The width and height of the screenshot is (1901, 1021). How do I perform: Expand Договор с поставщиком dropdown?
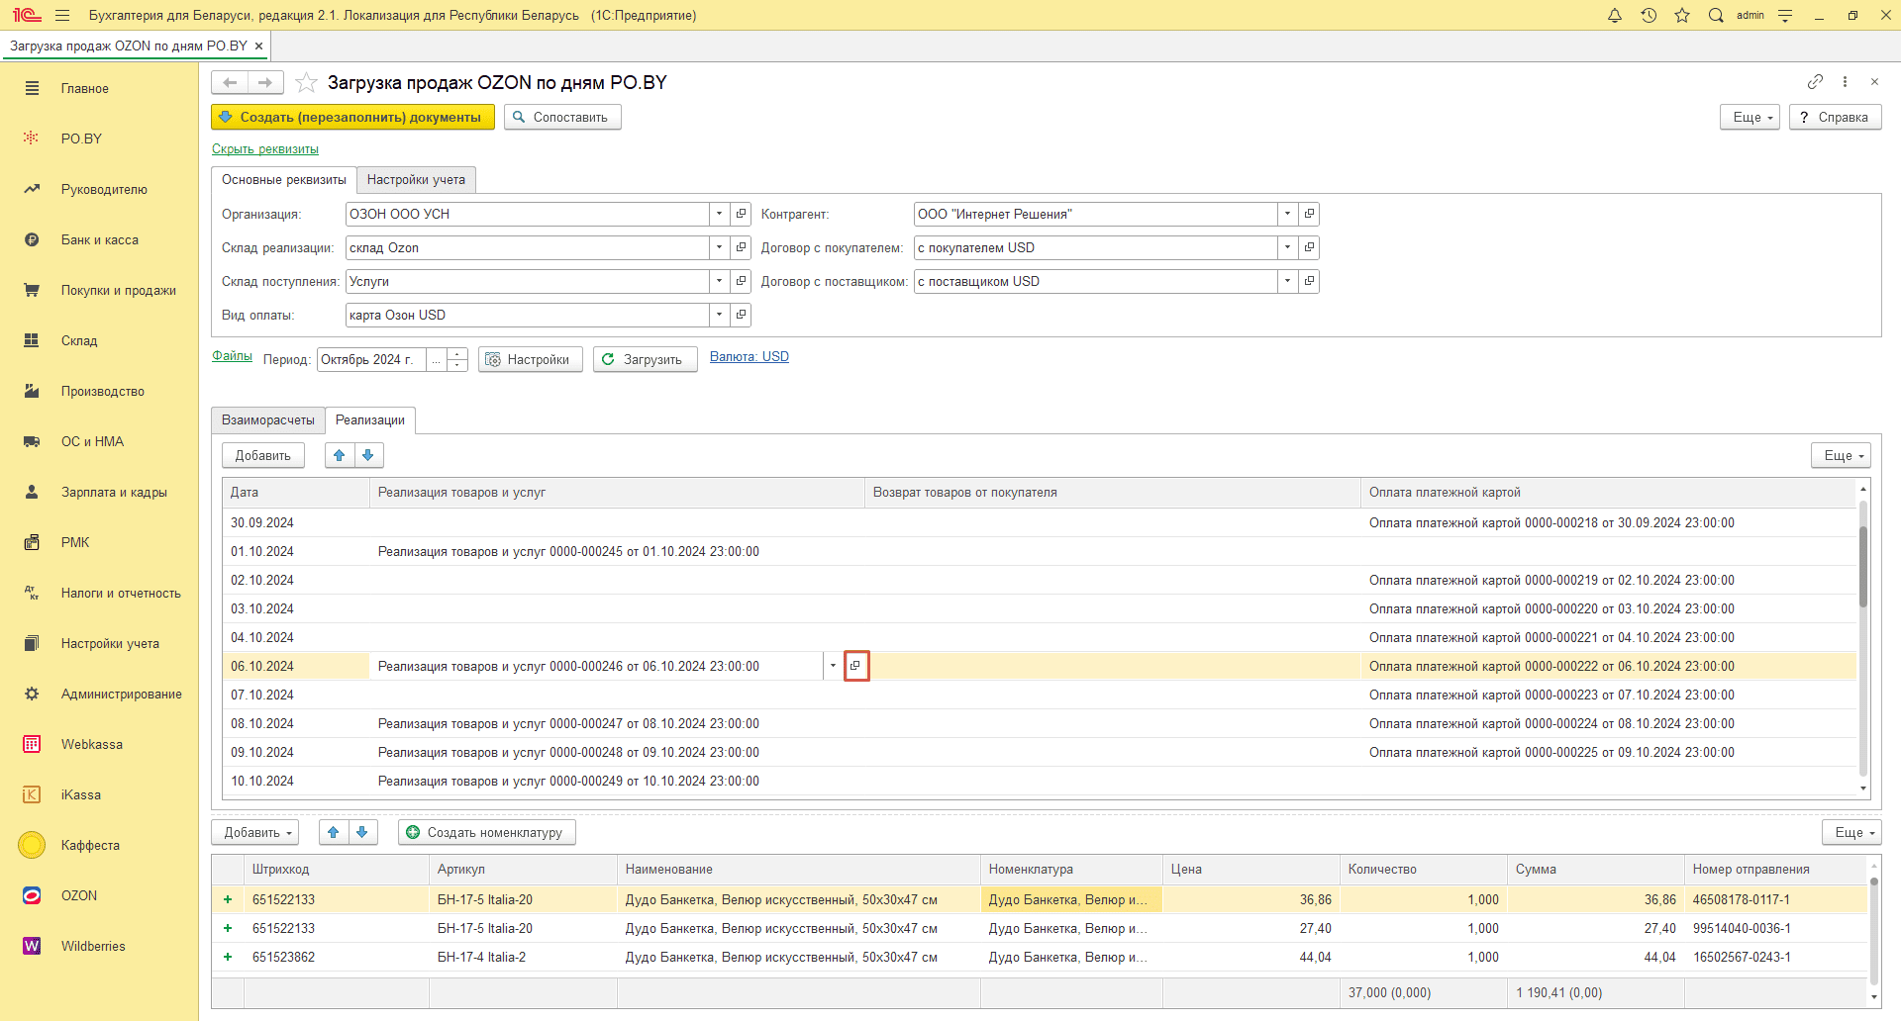(x=1288, y=281)
